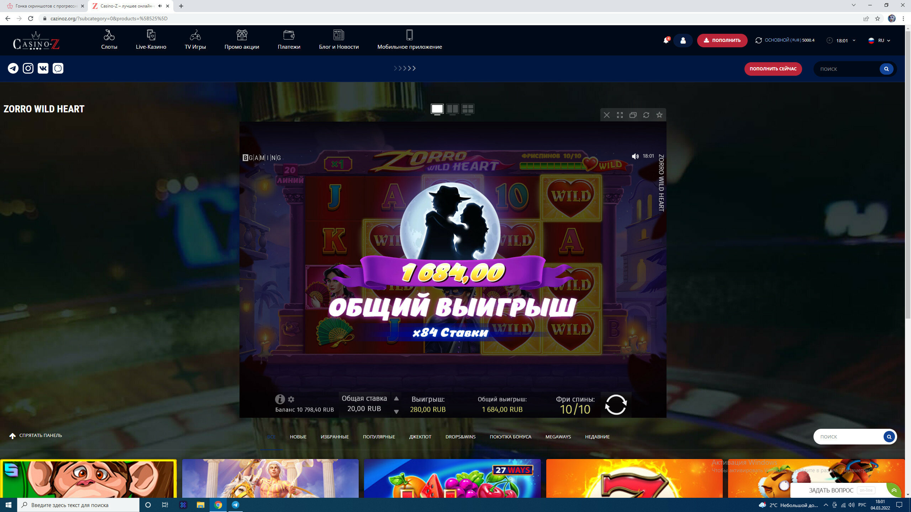
Task: Click the 27 Ways fruit game thumbnail
Action: click(x=452, y=478)
